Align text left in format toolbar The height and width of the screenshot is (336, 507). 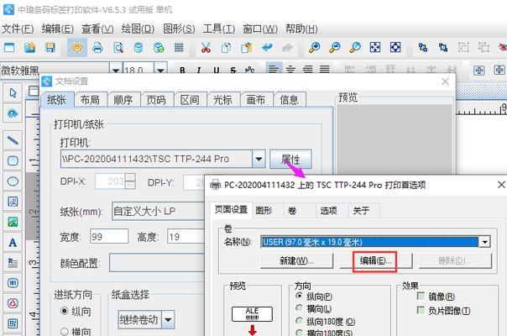(x=274, y=69)
